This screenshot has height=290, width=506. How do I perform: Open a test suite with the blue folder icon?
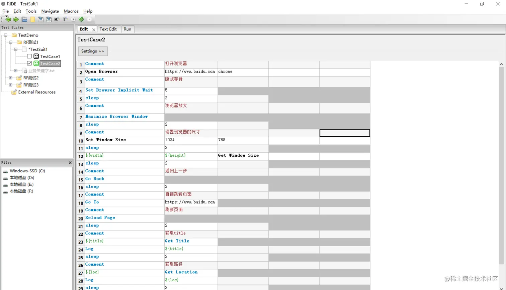[24, 19]
